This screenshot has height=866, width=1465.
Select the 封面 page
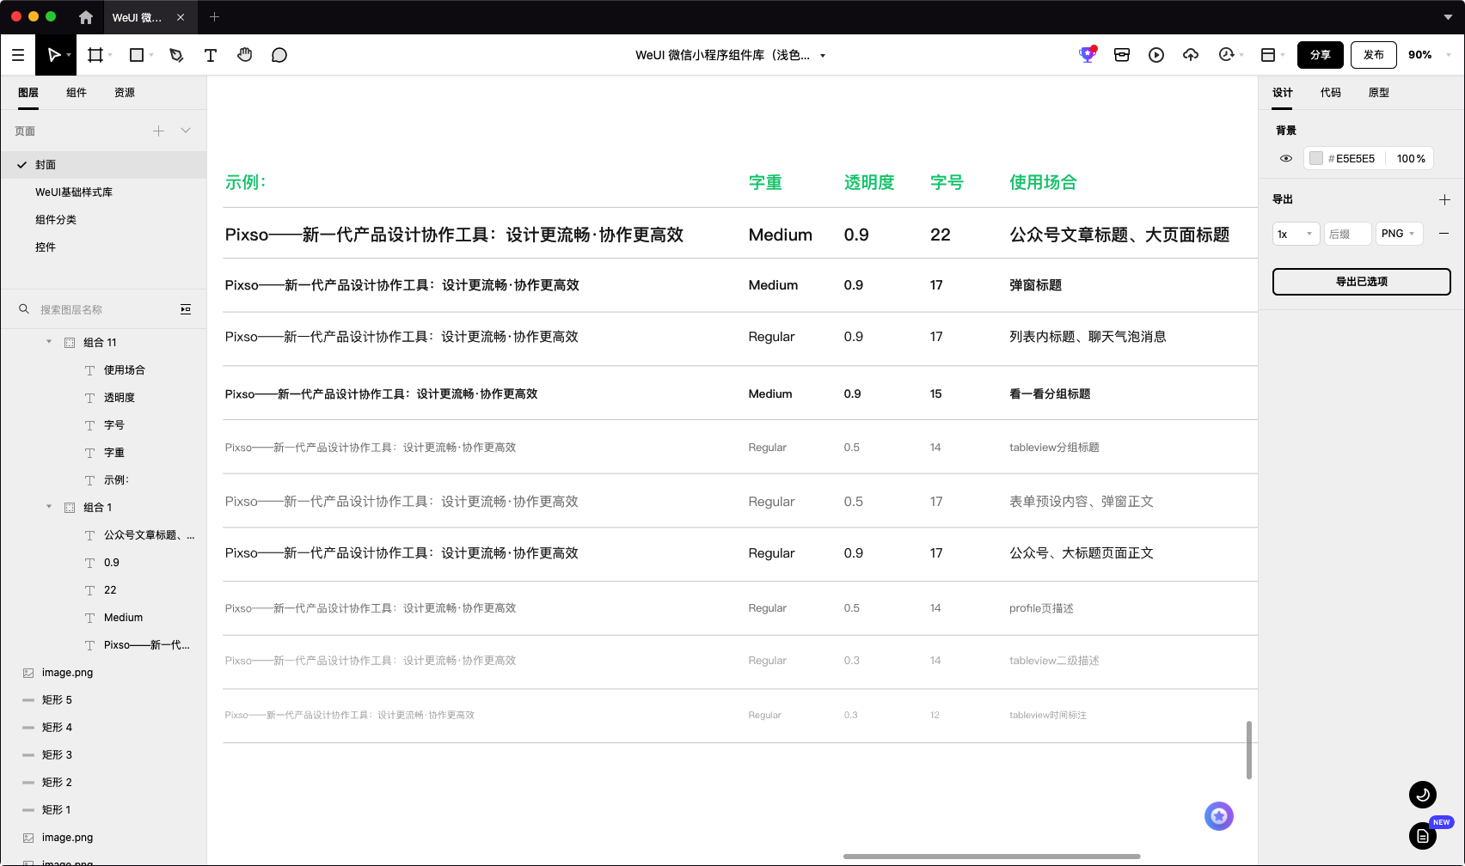point(103,165)
